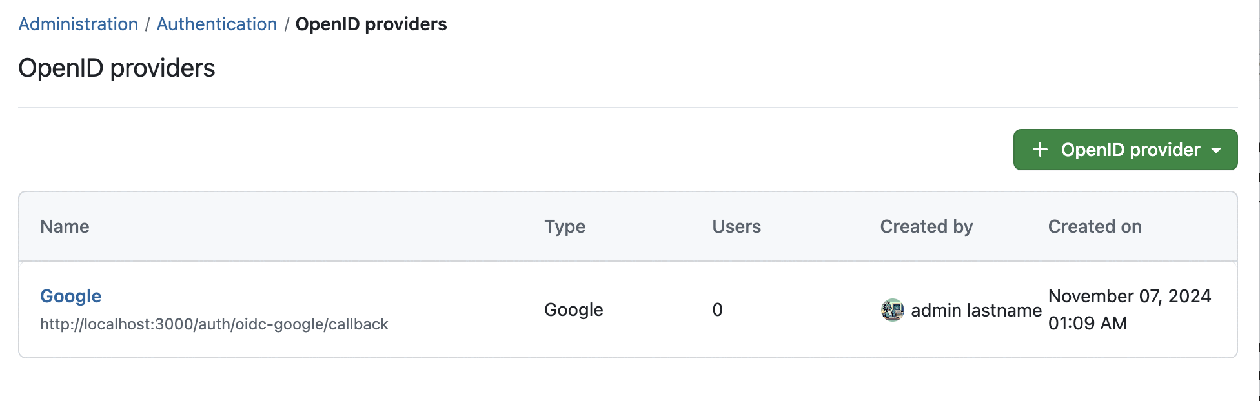1260x401 pixels.
Task: Sort by the Created by column
Action: (x=926, y=226)
